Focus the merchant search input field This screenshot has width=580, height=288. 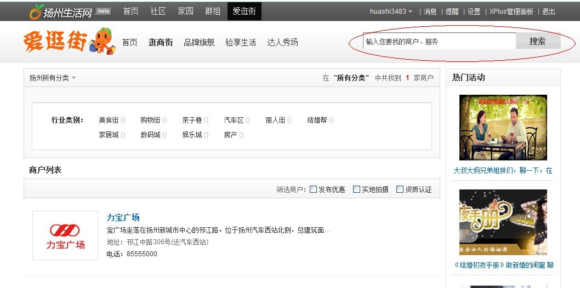click(440, 42)
